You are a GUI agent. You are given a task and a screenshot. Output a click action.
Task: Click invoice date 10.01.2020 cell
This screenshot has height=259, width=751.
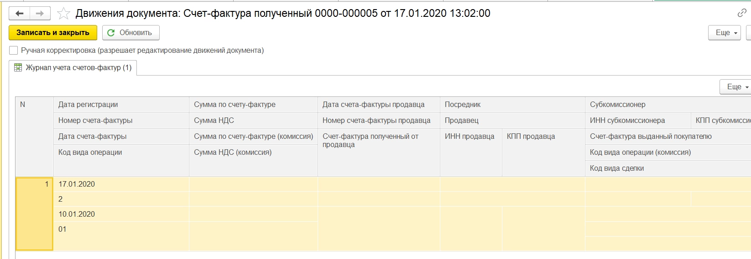click(77, 214)
